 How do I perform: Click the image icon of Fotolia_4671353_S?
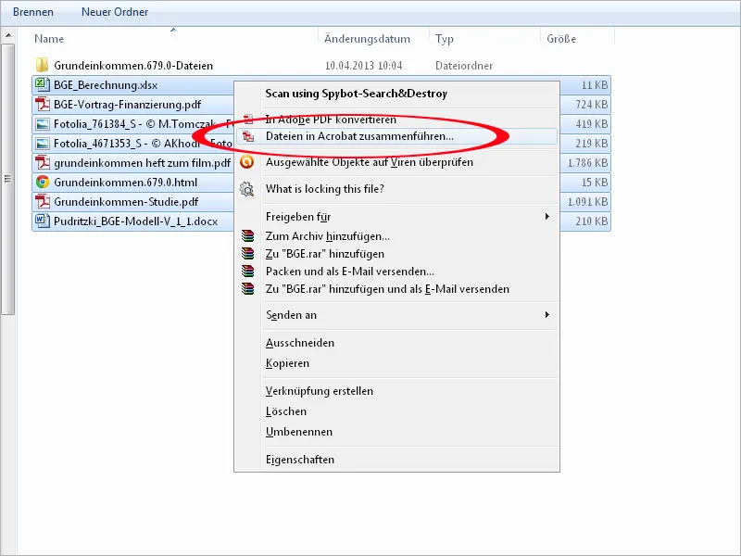(43, 144)
